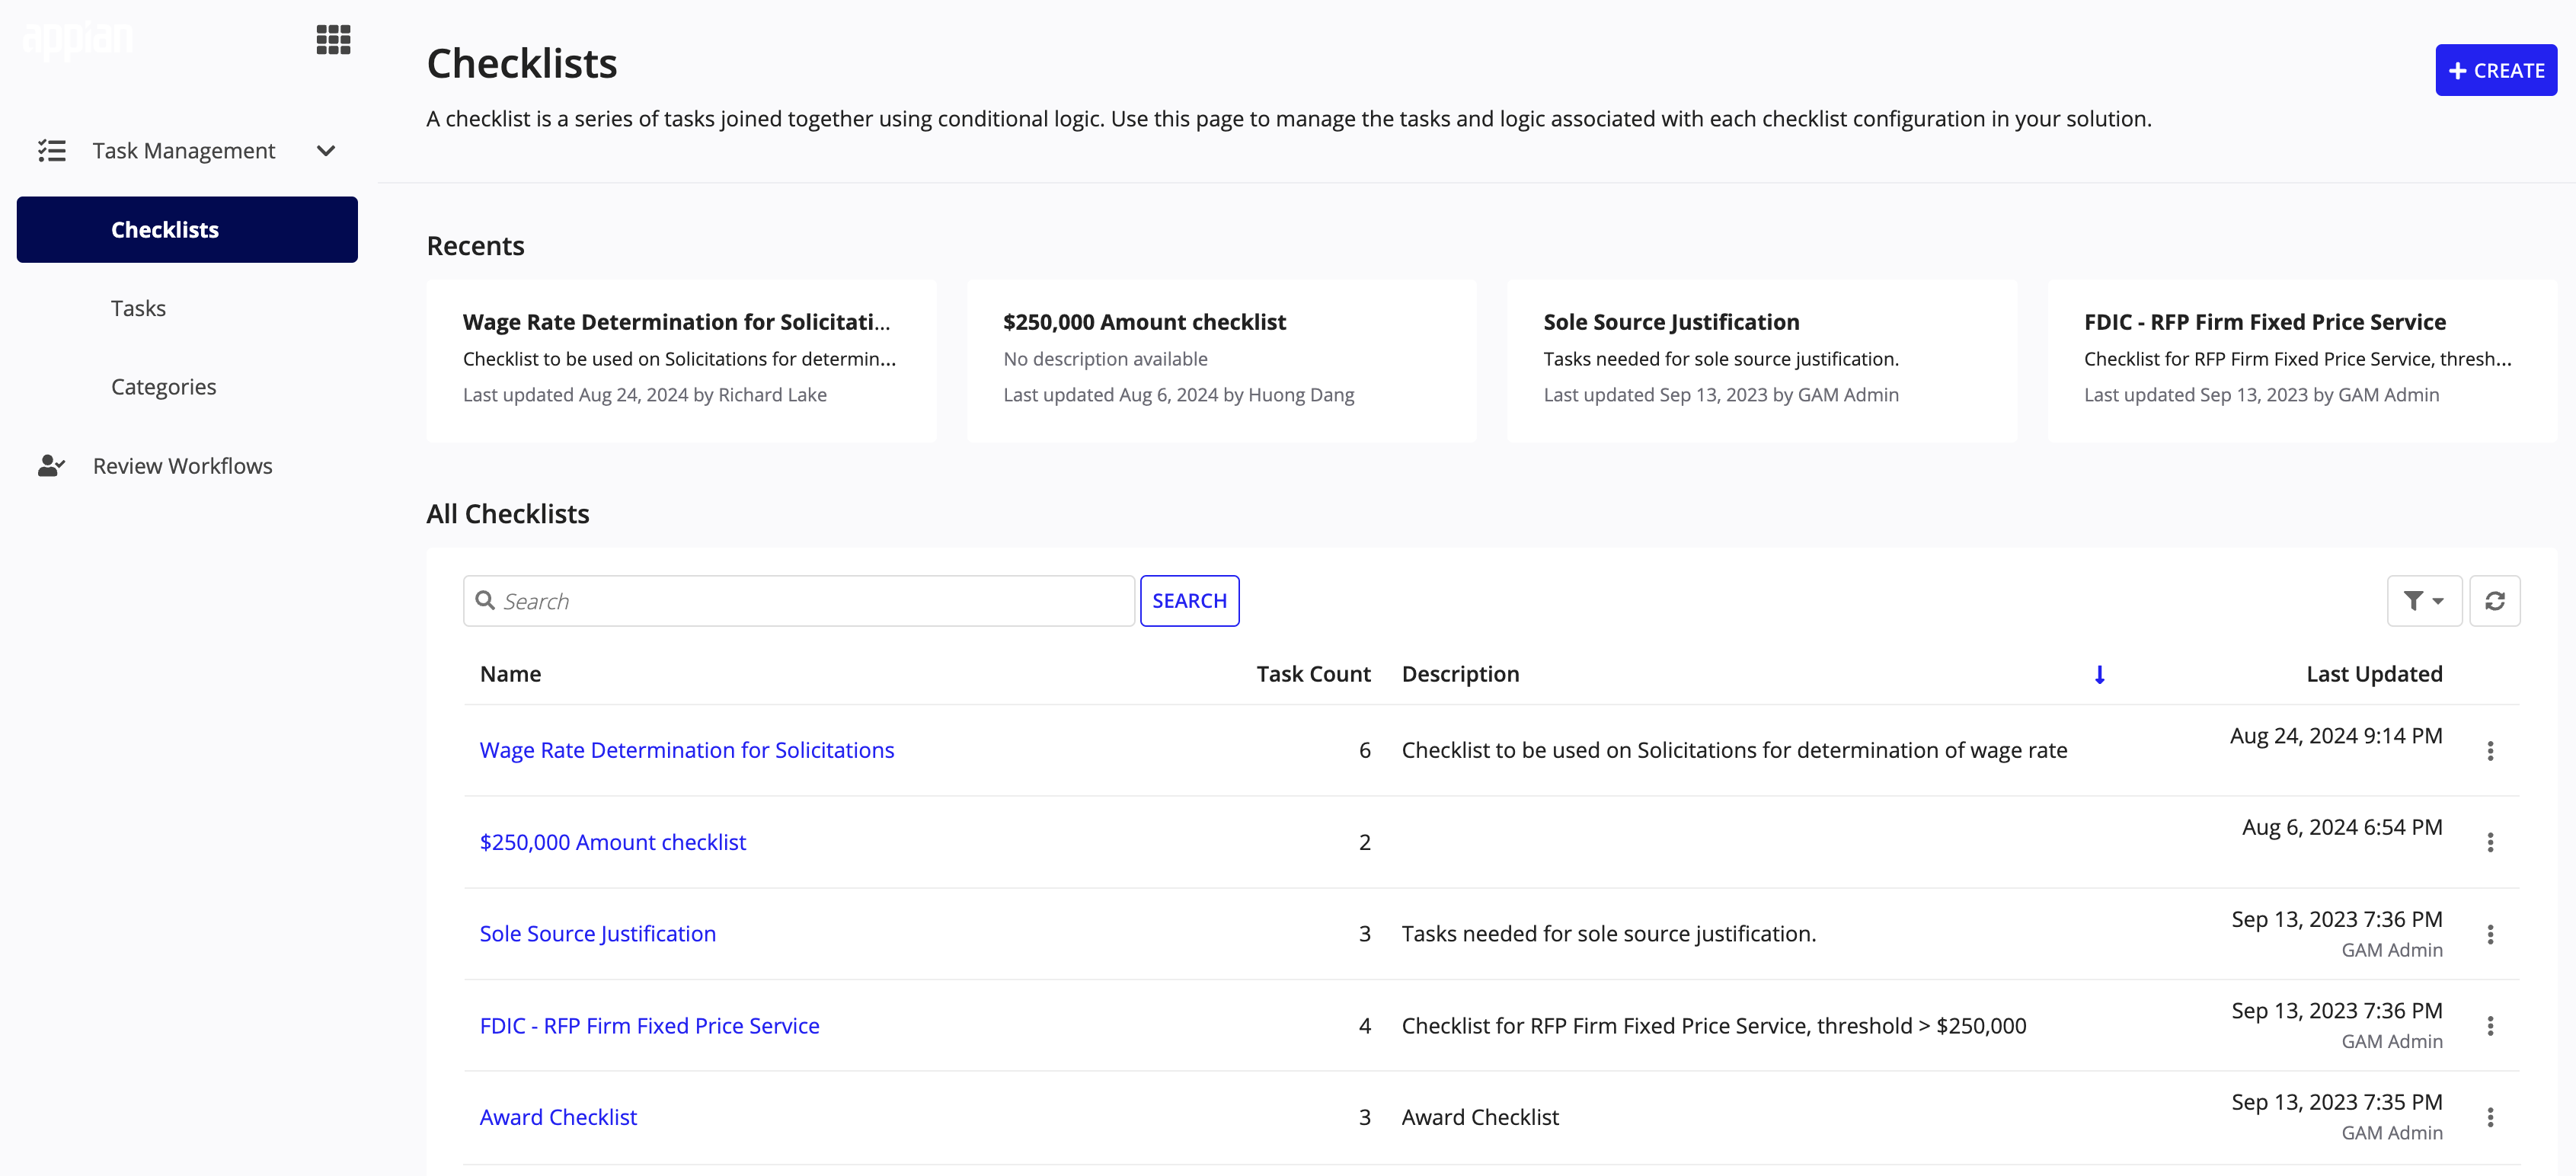The image size is (2576, 1176).
Task: Select Checklists in the sidebar
Action: click(x=187, y=230)
